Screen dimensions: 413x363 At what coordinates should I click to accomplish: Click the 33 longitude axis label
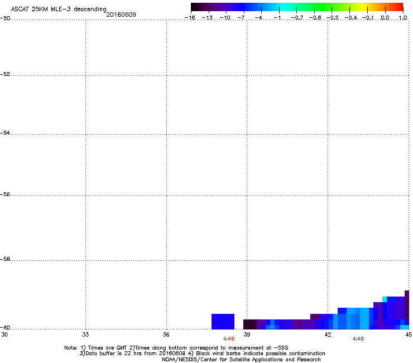[x=85, y=335]
